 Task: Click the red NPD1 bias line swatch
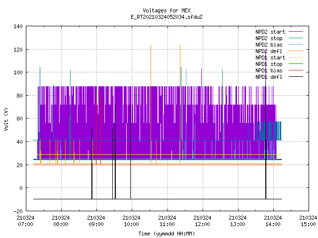click(296, 70)
